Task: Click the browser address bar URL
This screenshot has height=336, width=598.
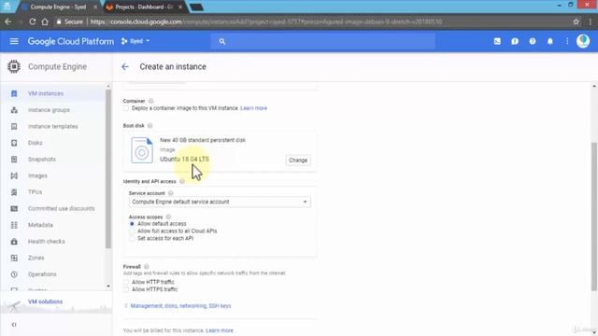Action: [x=265, y=21]
